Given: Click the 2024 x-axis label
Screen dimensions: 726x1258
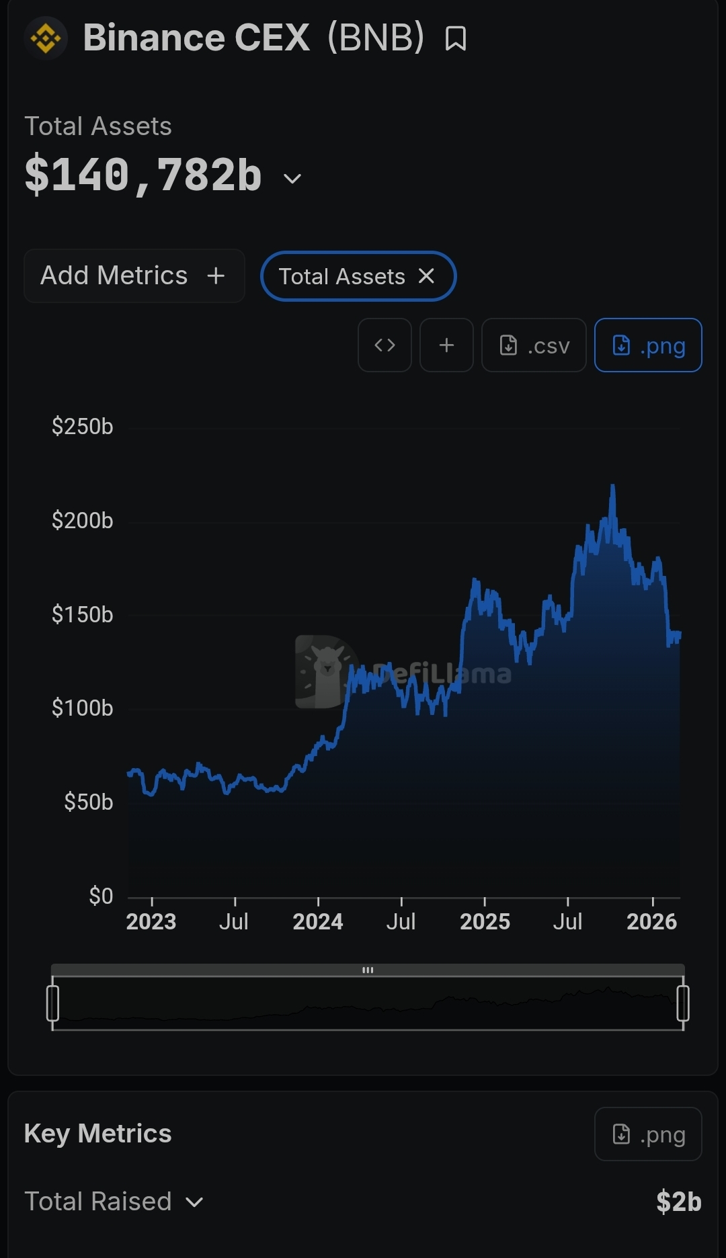Looking at the screenshot, I should point(317,921).
